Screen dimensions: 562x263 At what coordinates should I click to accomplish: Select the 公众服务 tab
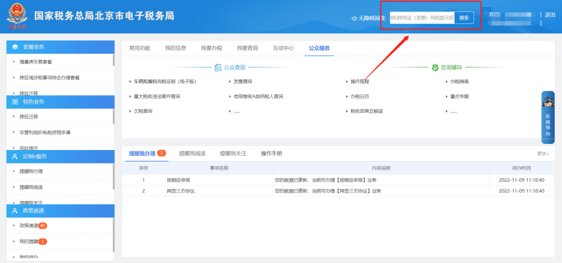tap(320, 48)
